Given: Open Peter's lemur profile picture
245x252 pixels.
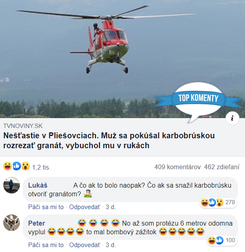Looking at the screenshot, I should pos(12,223).
